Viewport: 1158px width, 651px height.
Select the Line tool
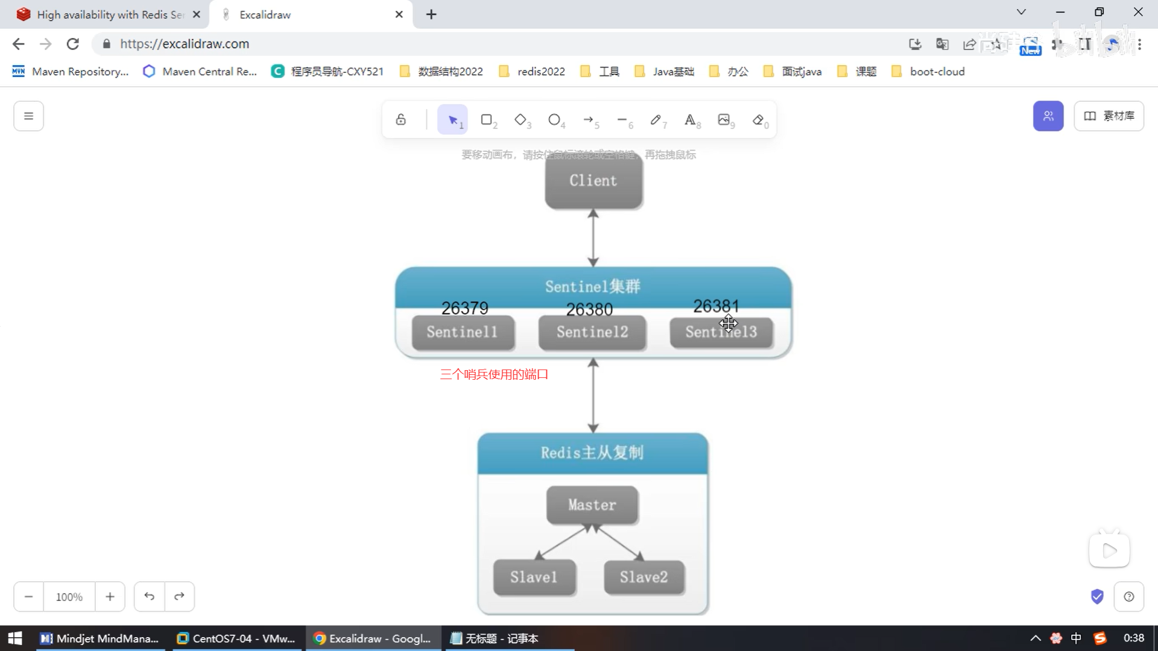coord(622,120)
